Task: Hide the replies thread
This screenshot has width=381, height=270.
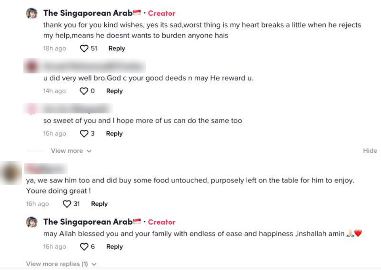Action: pyautogui.click(x=370, y=151)
